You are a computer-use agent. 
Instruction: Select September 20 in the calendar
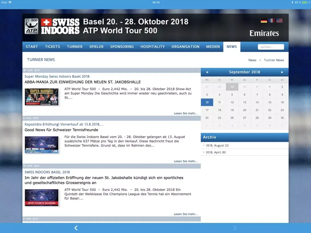(x=244, y=110)
